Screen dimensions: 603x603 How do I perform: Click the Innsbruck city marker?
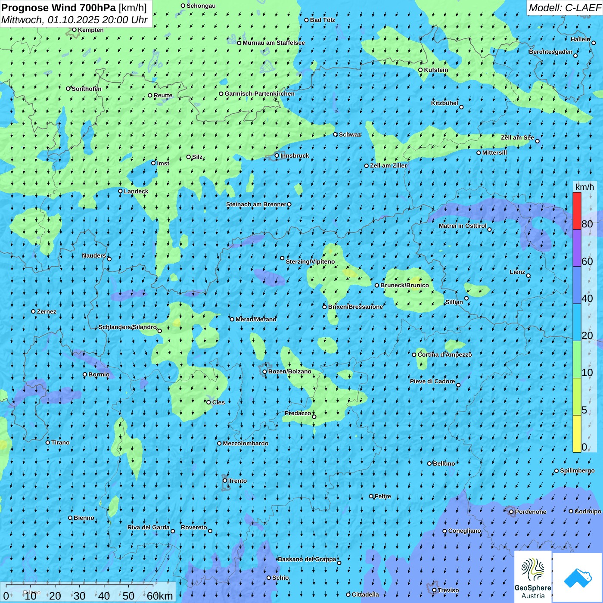(277, 155)
